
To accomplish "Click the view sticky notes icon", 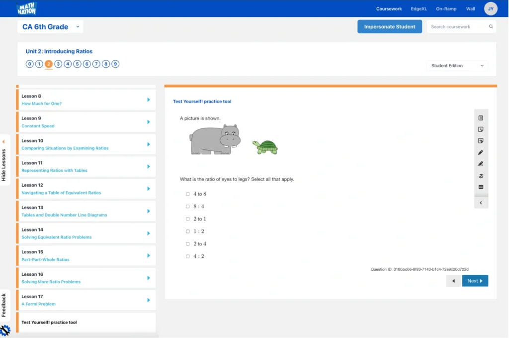I will (x=481, y=141).
